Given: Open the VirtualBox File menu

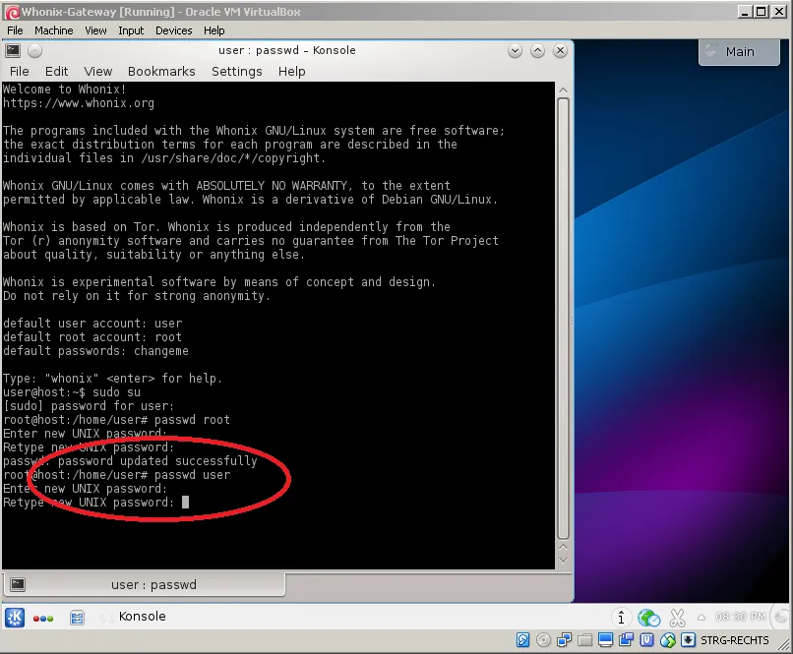Looking at the screenshot, I should click(x=15, y=30).
